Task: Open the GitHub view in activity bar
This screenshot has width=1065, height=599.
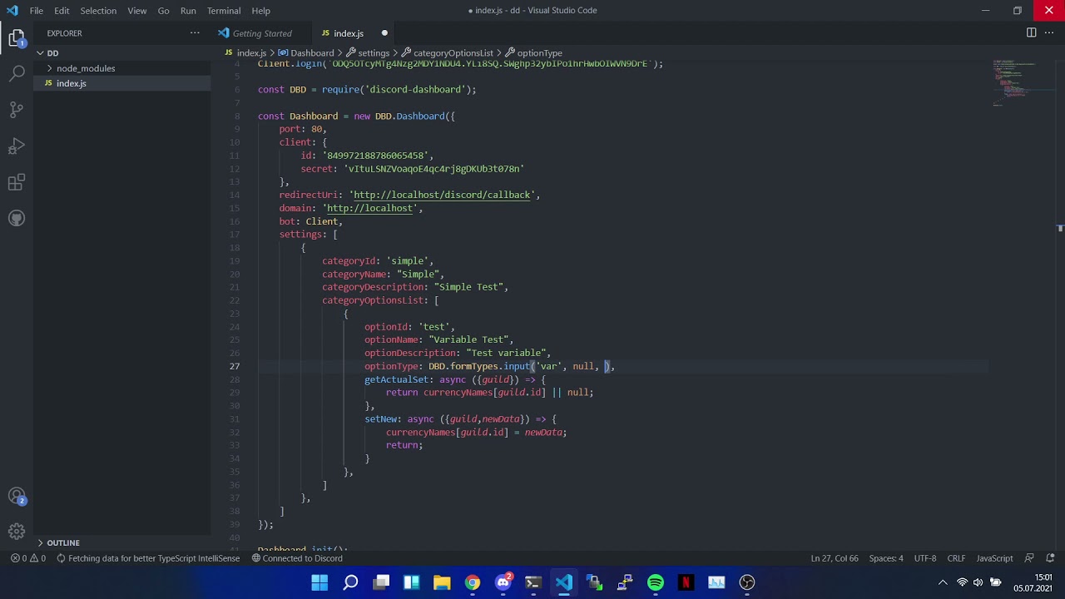Action: click(x=17, y=218)
